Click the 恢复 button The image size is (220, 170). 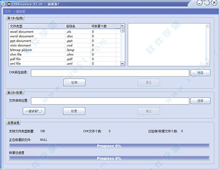(74, 111)
